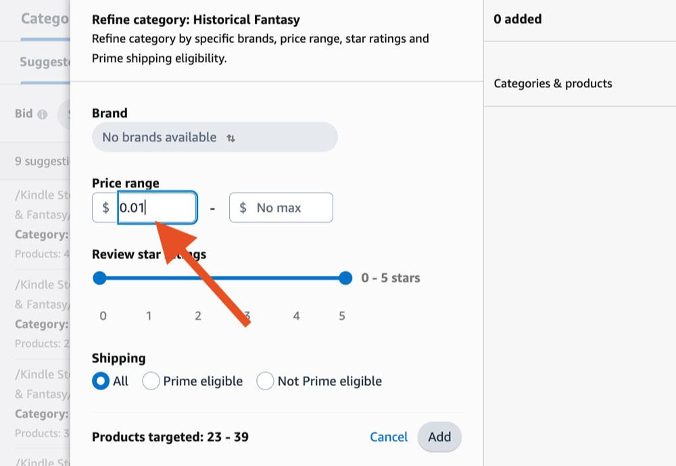
Task: Select the All shipping radio button
Action: [x=101, y=381]
